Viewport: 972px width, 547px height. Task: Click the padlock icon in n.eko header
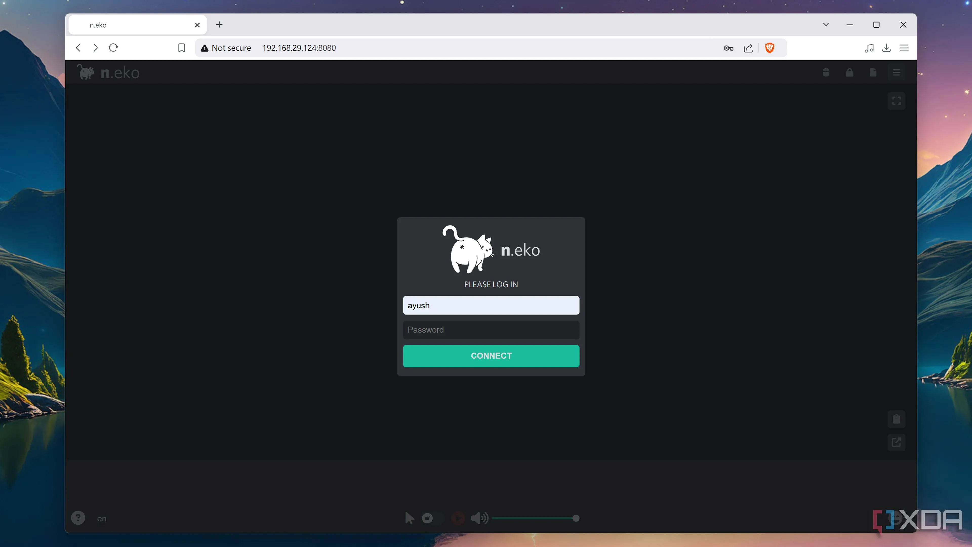849,72
